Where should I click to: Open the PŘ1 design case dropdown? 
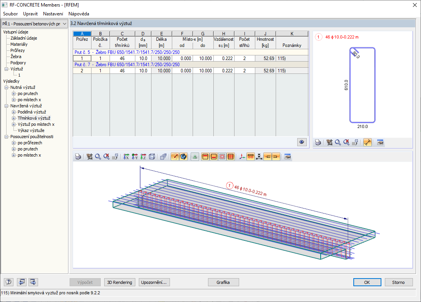pos(65,23)
